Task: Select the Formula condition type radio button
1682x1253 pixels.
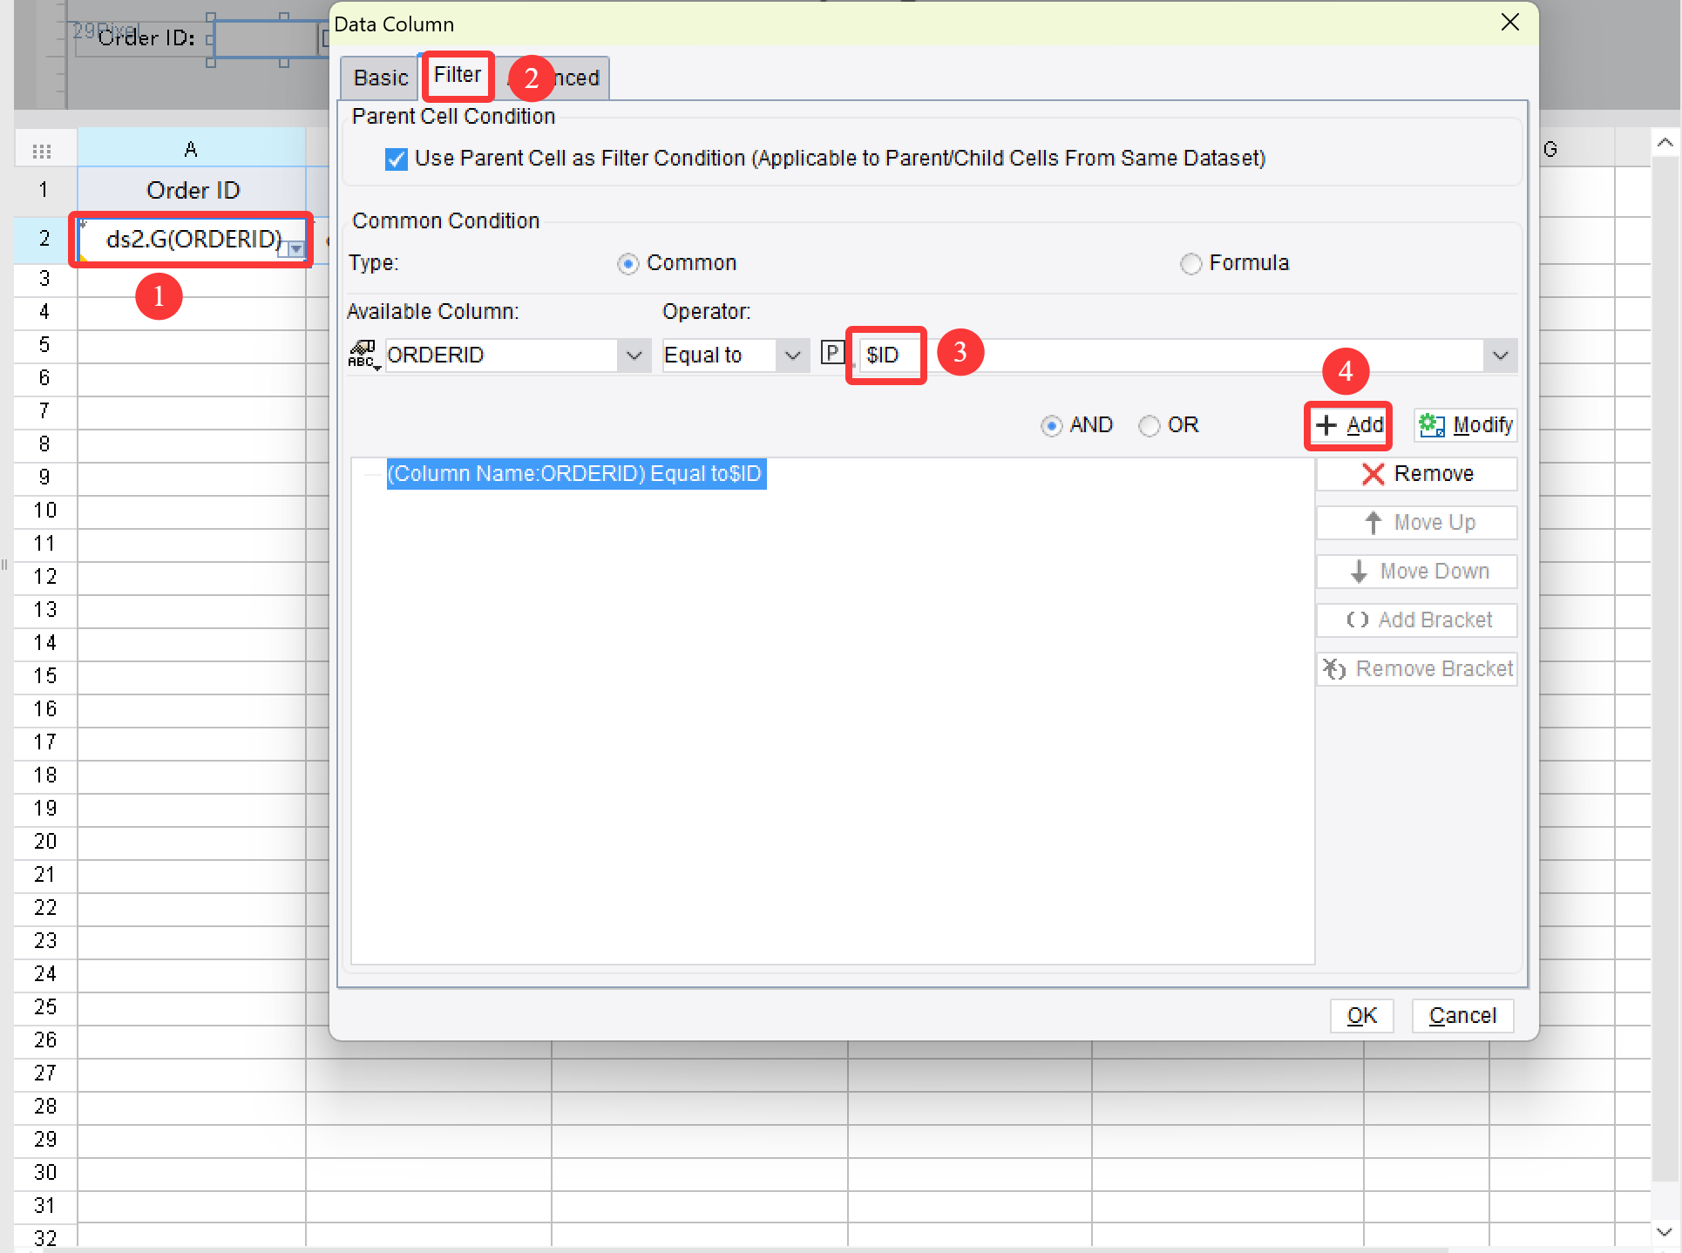Action: pos(1190,263)
